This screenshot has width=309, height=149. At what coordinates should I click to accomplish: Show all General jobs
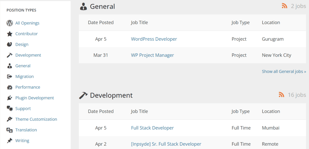click(284, 72)
